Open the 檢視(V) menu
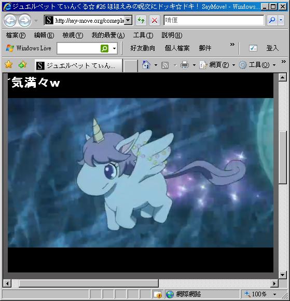The height and width of the screenshot is (301, 290). point(73,35)
